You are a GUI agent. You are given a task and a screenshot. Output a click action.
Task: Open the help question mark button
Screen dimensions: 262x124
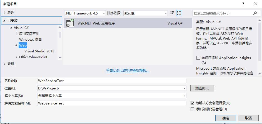[243, 4]
